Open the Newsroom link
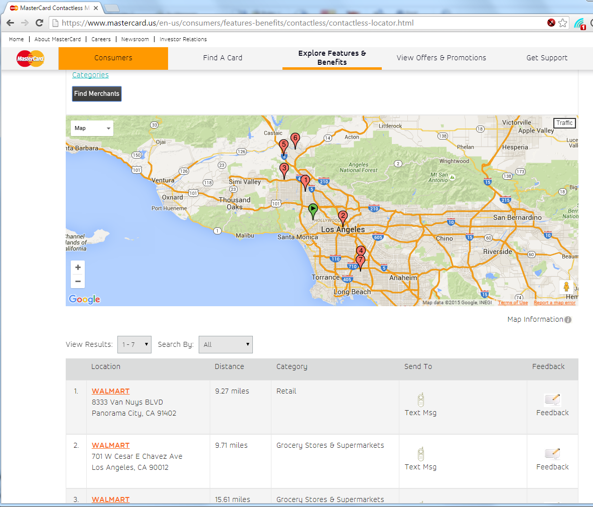This screenshot has width=593, height=507. [x=135, y=39]
